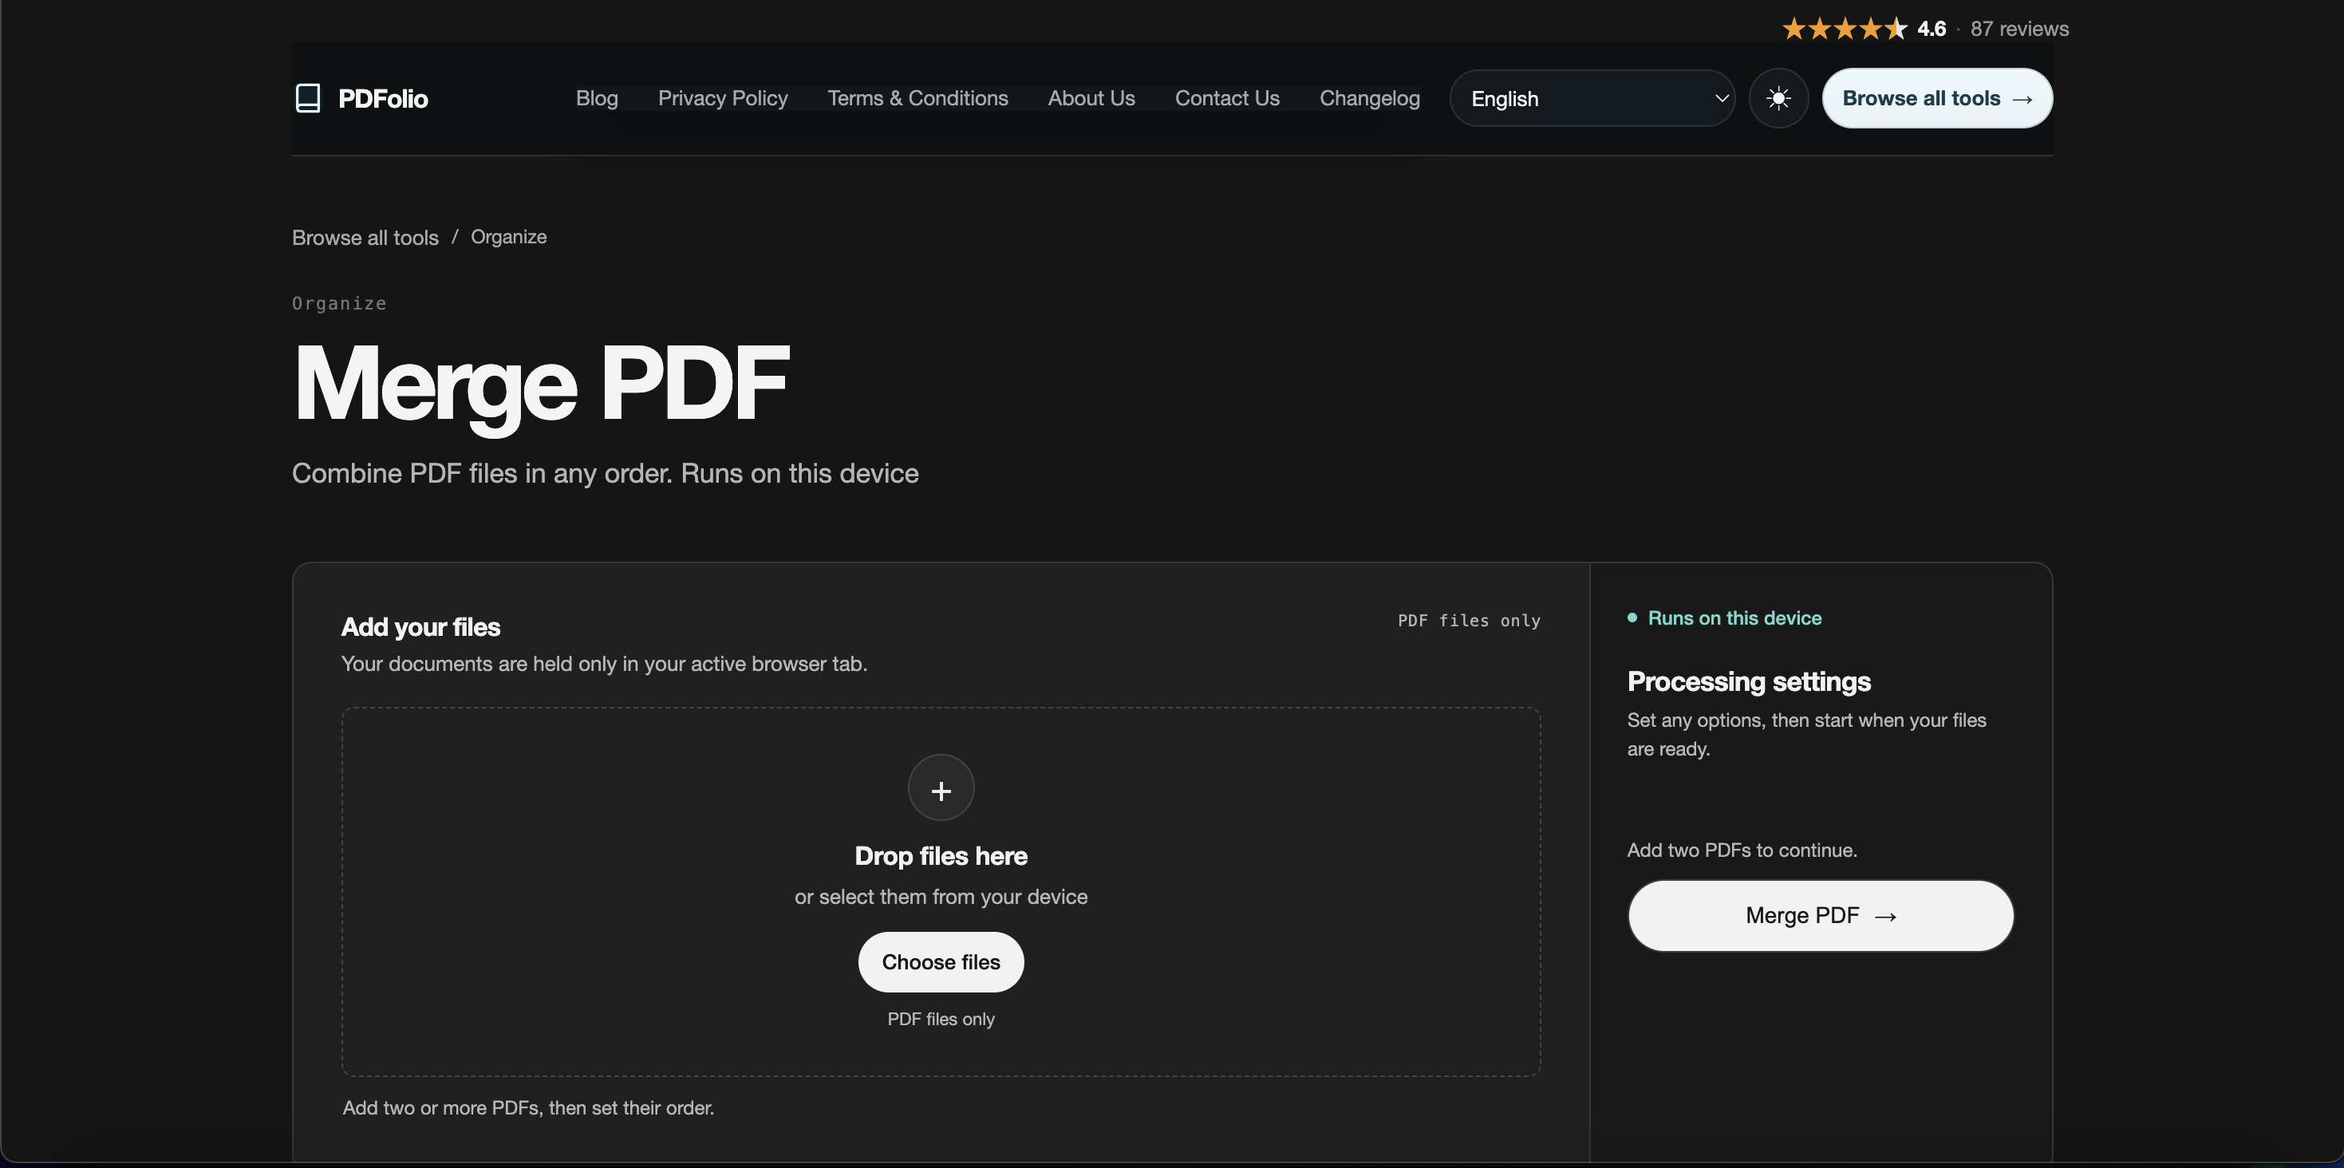Image resolution: width=2344 pixels, height=1168 pixels.
Task: Click the Add your files heading
Action: 420,627
